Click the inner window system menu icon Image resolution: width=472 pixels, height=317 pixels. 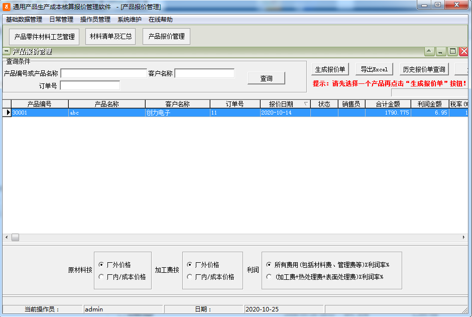7,51
